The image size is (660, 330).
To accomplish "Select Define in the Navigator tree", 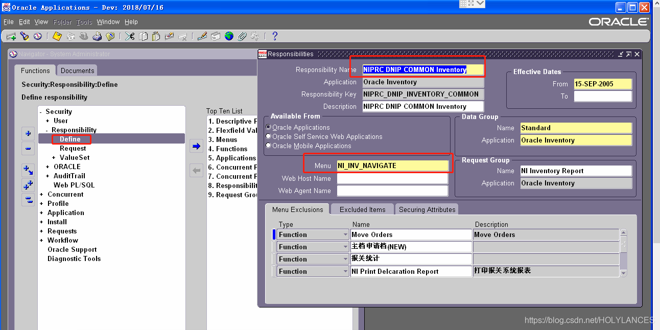I will (70, 139).
